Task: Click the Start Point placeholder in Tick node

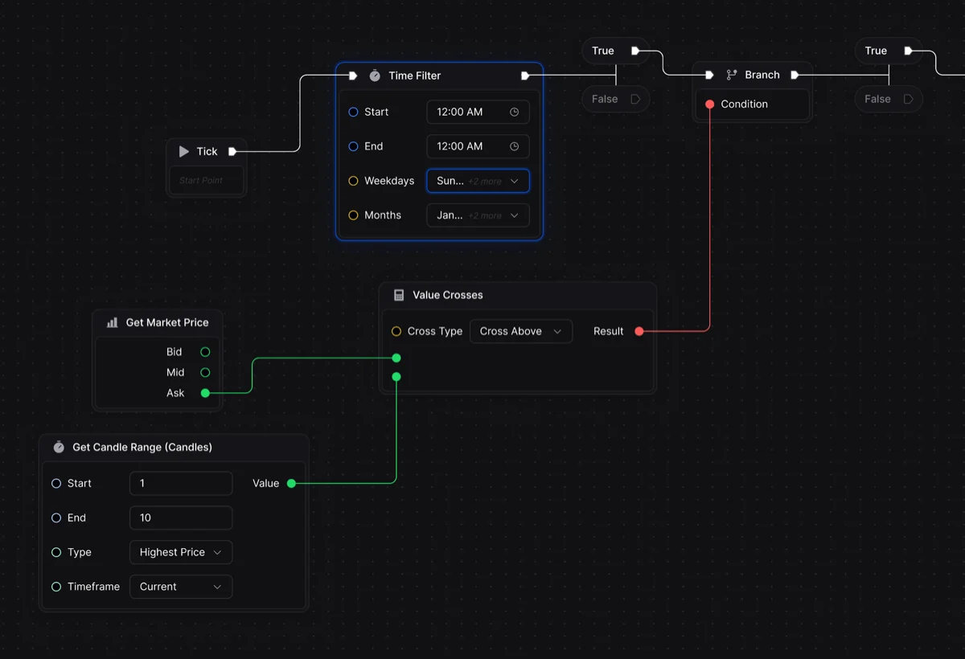Action: point(201,180)
